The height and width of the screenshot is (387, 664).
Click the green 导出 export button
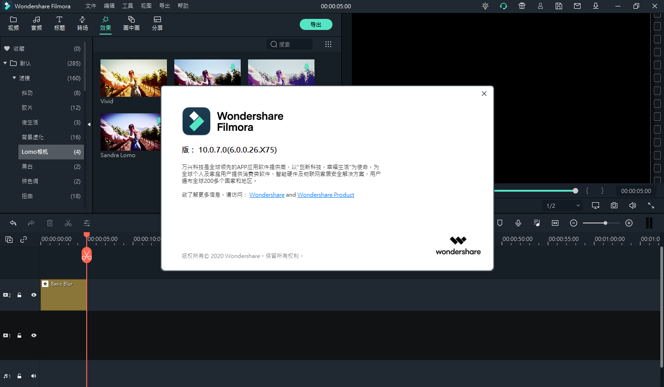click(x=316, y=24)
